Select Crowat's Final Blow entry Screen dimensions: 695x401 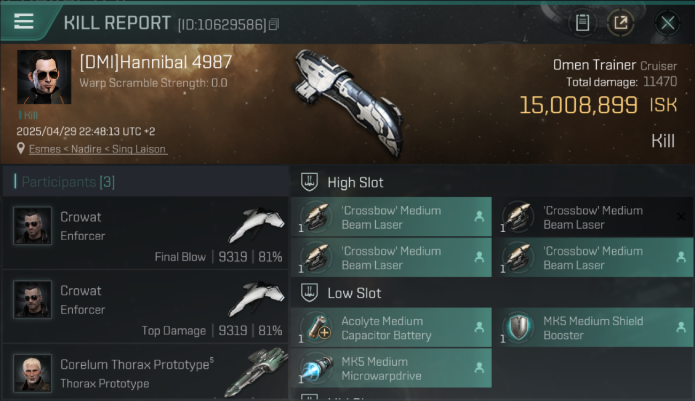[145, 234]
